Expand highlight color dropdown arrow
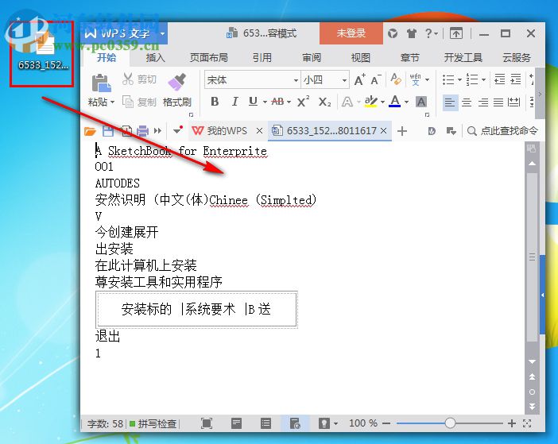 [382, 102]
